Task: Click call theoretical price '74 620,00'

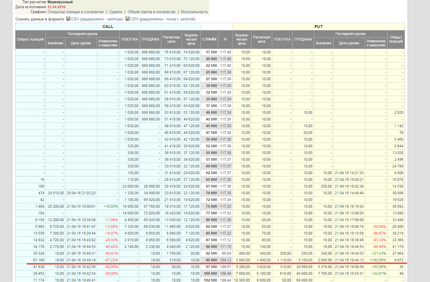Action: tap(191, 52)
